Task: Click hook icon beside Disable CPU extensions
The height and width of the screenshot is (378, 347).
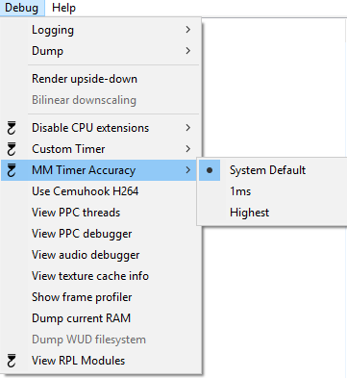Action: click(x=12, y=128)
